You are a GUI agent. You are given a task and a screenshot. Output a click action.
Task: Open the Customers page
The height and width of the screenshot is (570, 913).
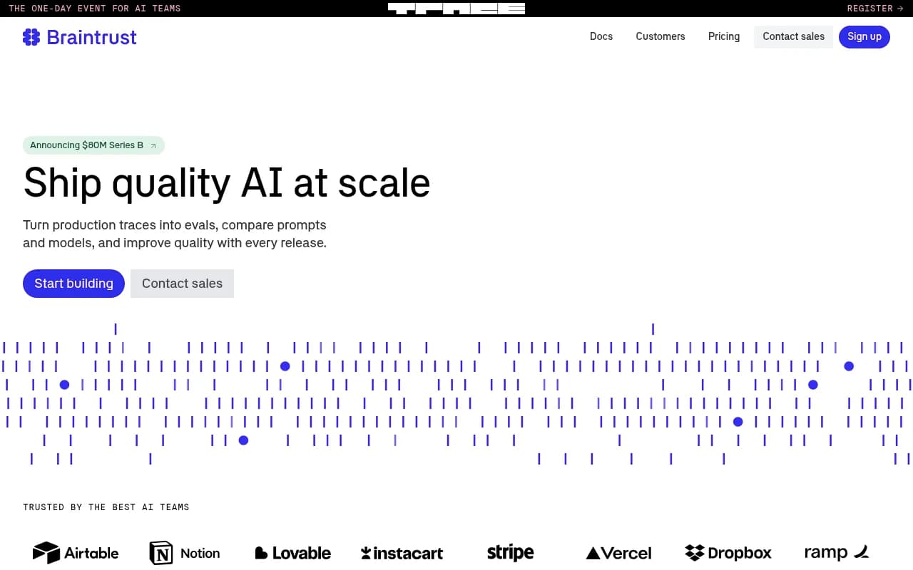[x=660, y=36]
